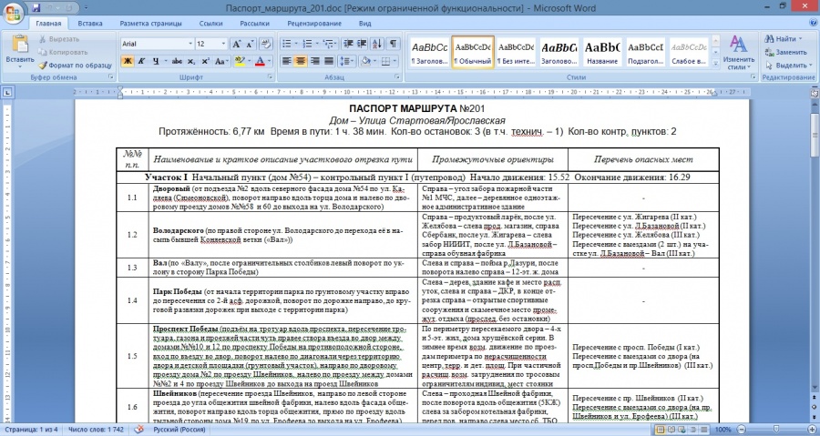Clear formatting with the eraser icon
This screenshot has height=436, width=820.
pos(266,44)
